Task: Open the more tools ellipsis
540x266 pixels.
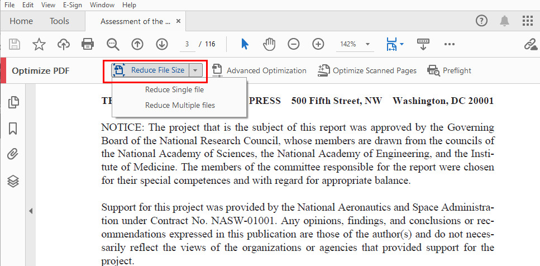Action: tap(450, 44)
